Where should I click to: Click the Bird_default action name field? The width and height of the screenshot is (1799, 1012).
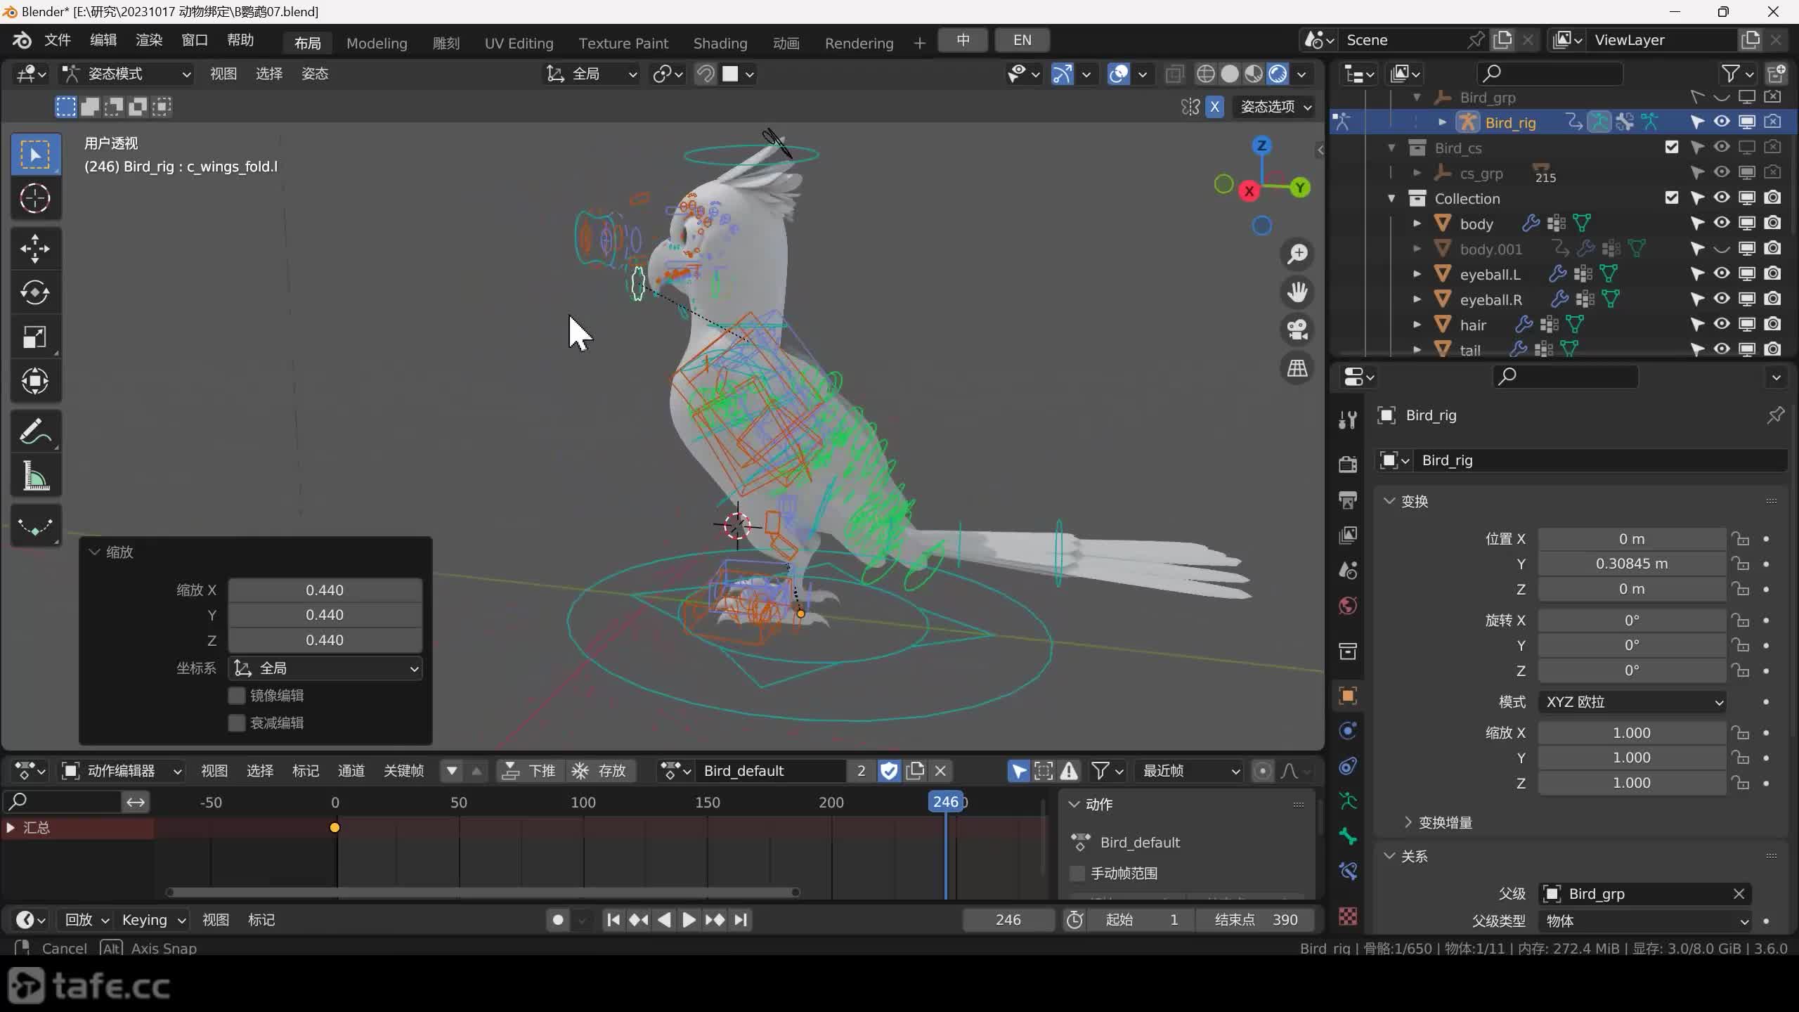pos(770,771)
